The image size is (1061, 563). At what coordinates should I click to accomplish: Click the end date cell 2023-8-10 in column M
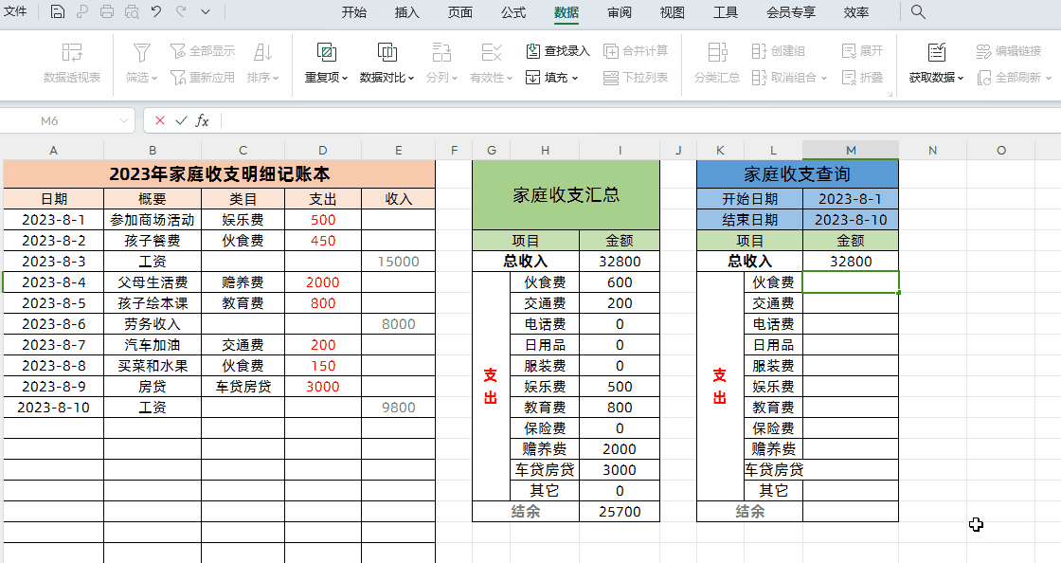pos(851,220)
